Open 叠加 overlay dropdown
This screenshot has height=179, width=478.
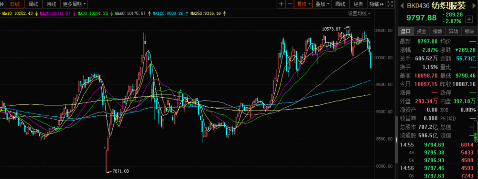[x=322, y=4]
